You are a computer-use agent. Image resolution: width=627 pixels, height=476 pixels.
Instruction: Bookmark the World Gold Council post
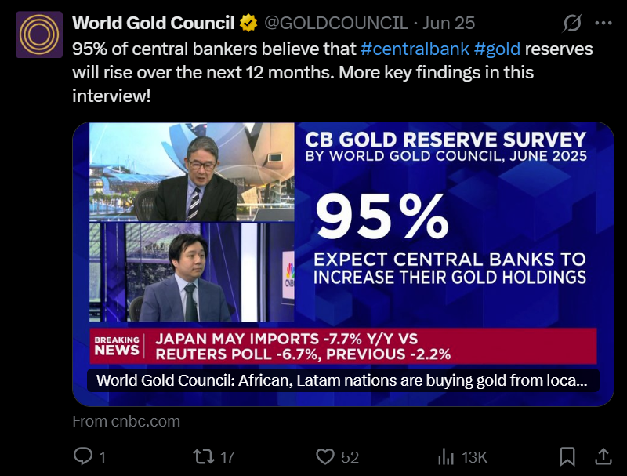pos(567,456)
